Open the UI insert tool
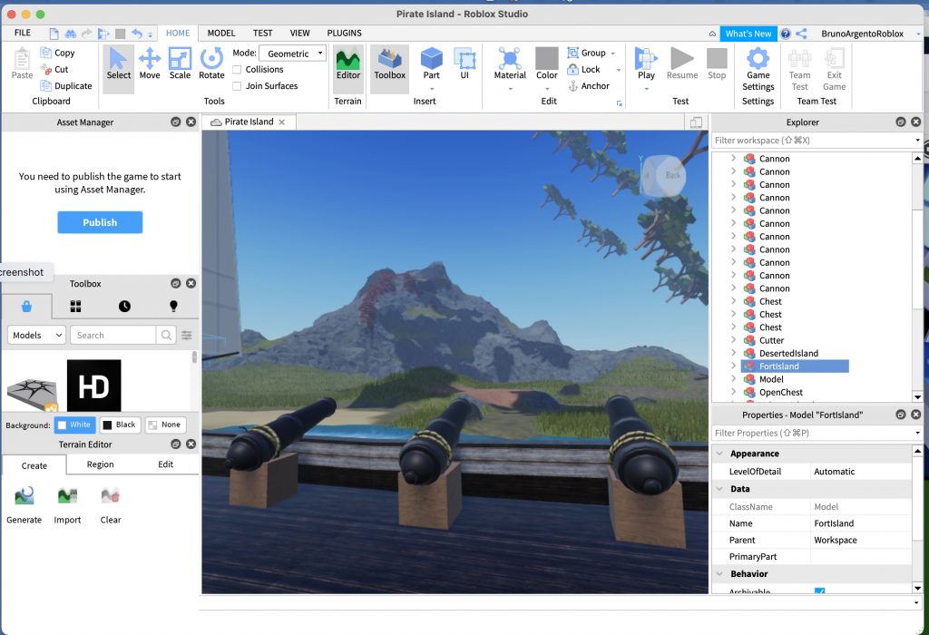Screen dimensions: 929x635 point(464,64)
